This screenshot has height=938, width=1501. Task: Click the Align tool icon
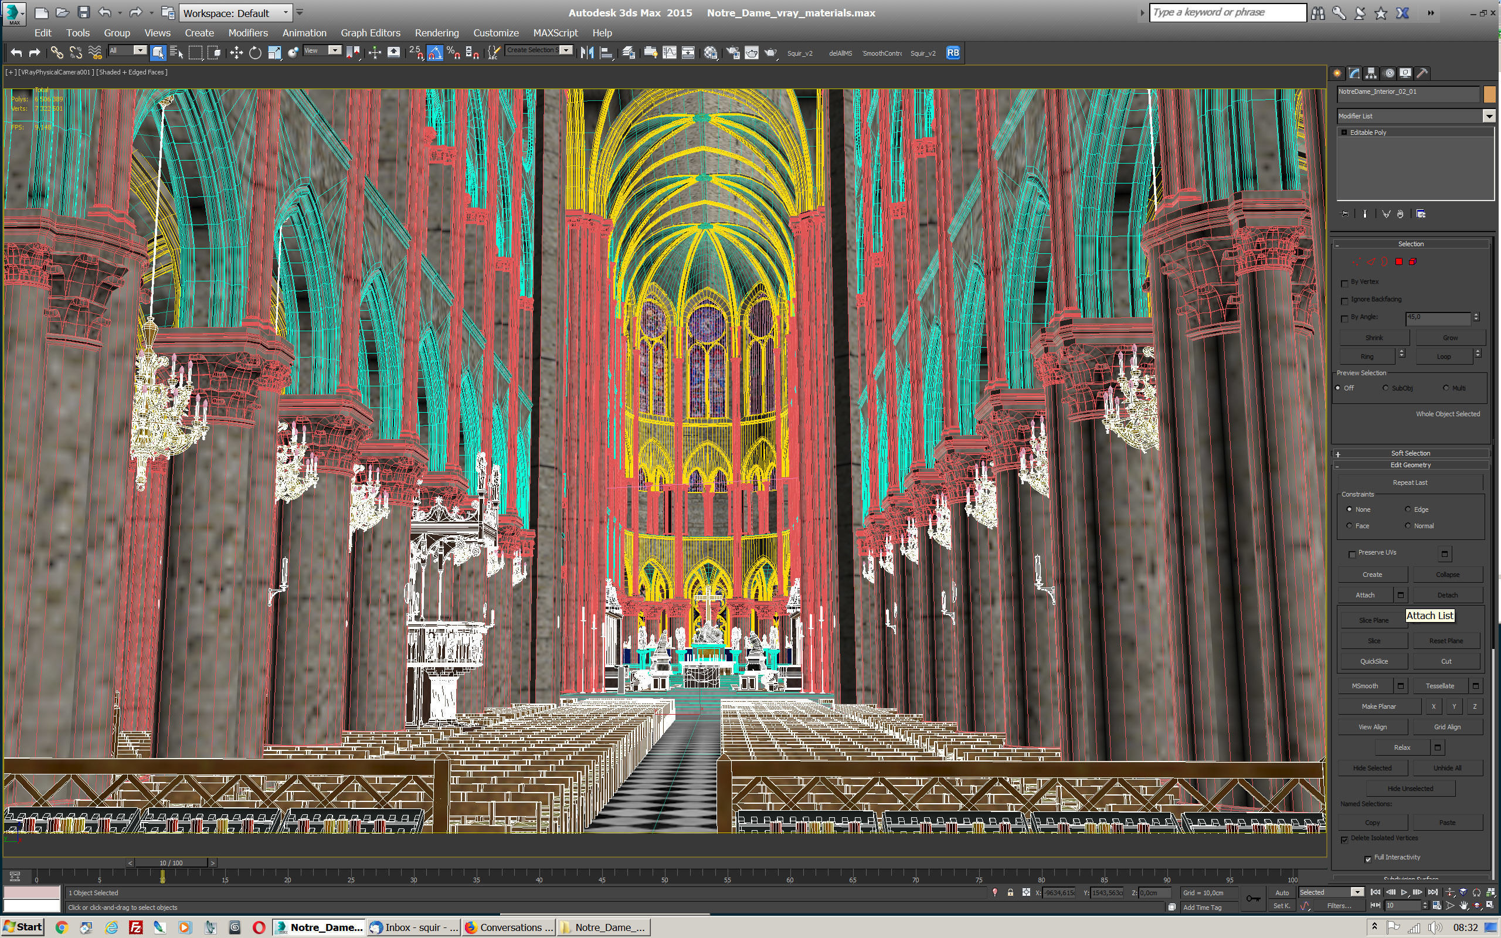606,53
